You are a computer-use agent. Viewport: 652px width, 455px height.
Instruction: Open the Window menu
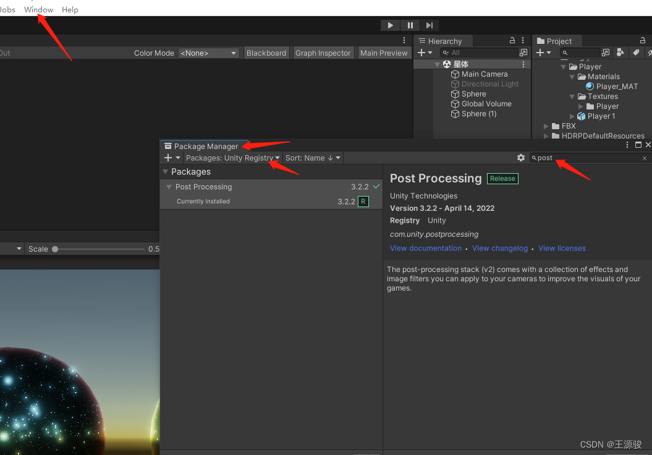[x=38, y=10]
